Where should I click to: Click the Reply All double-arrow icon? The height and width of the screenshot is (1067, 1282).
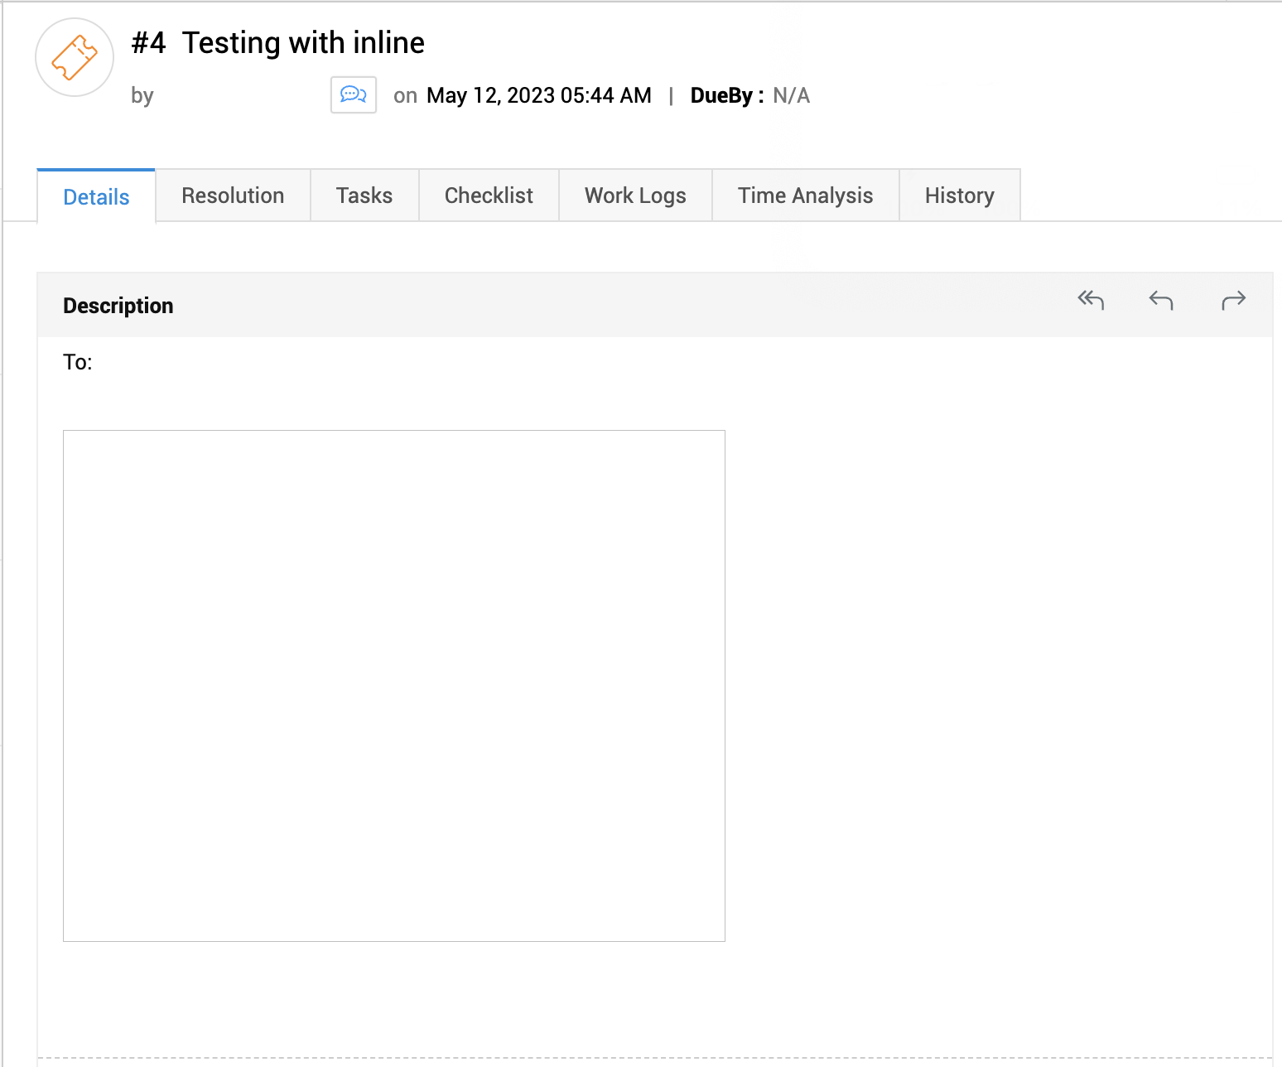(x=1091, y=300)
